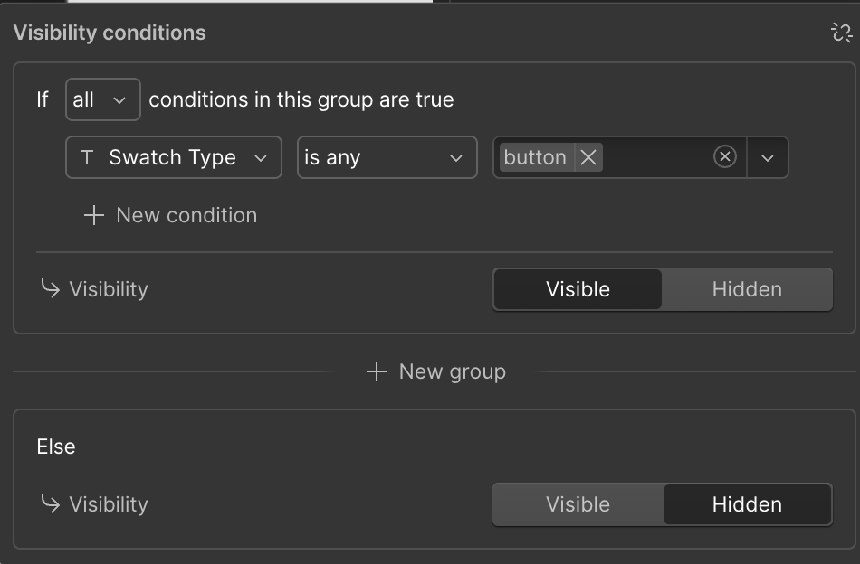
Task: Switch the Else visibility to Hidden
Action: pyautogui.click(x=747, y=504)
